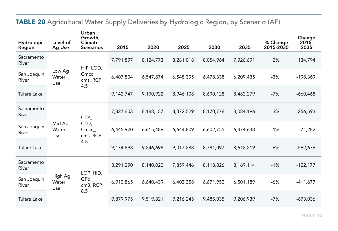338x231 pixels.
Task: Click the % Change 2015-2035 header
Action: point(276,45)
